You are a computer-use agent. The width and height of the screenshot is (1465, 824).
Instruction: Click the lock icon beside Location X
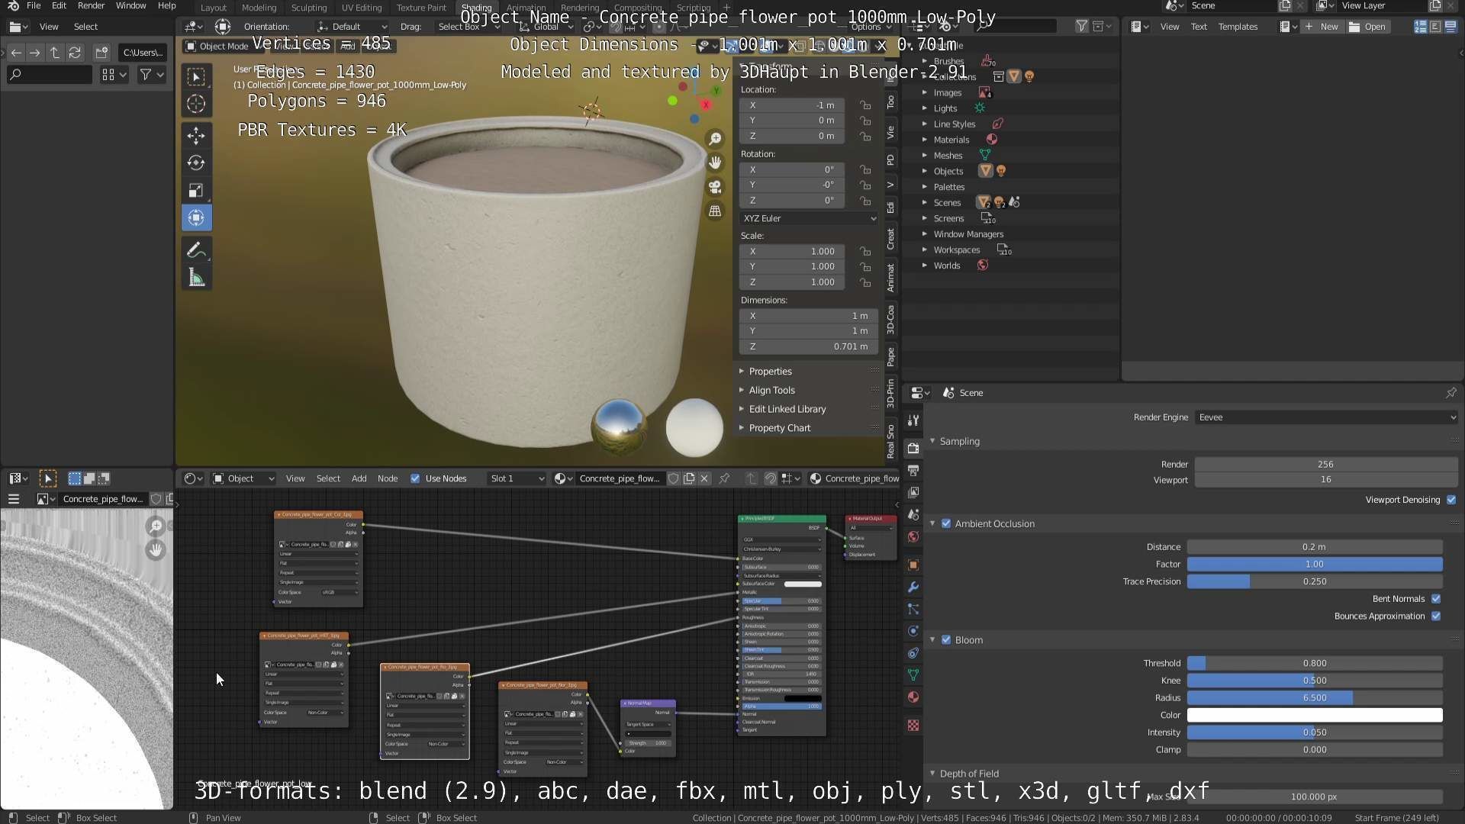click(x=865, y=105)
